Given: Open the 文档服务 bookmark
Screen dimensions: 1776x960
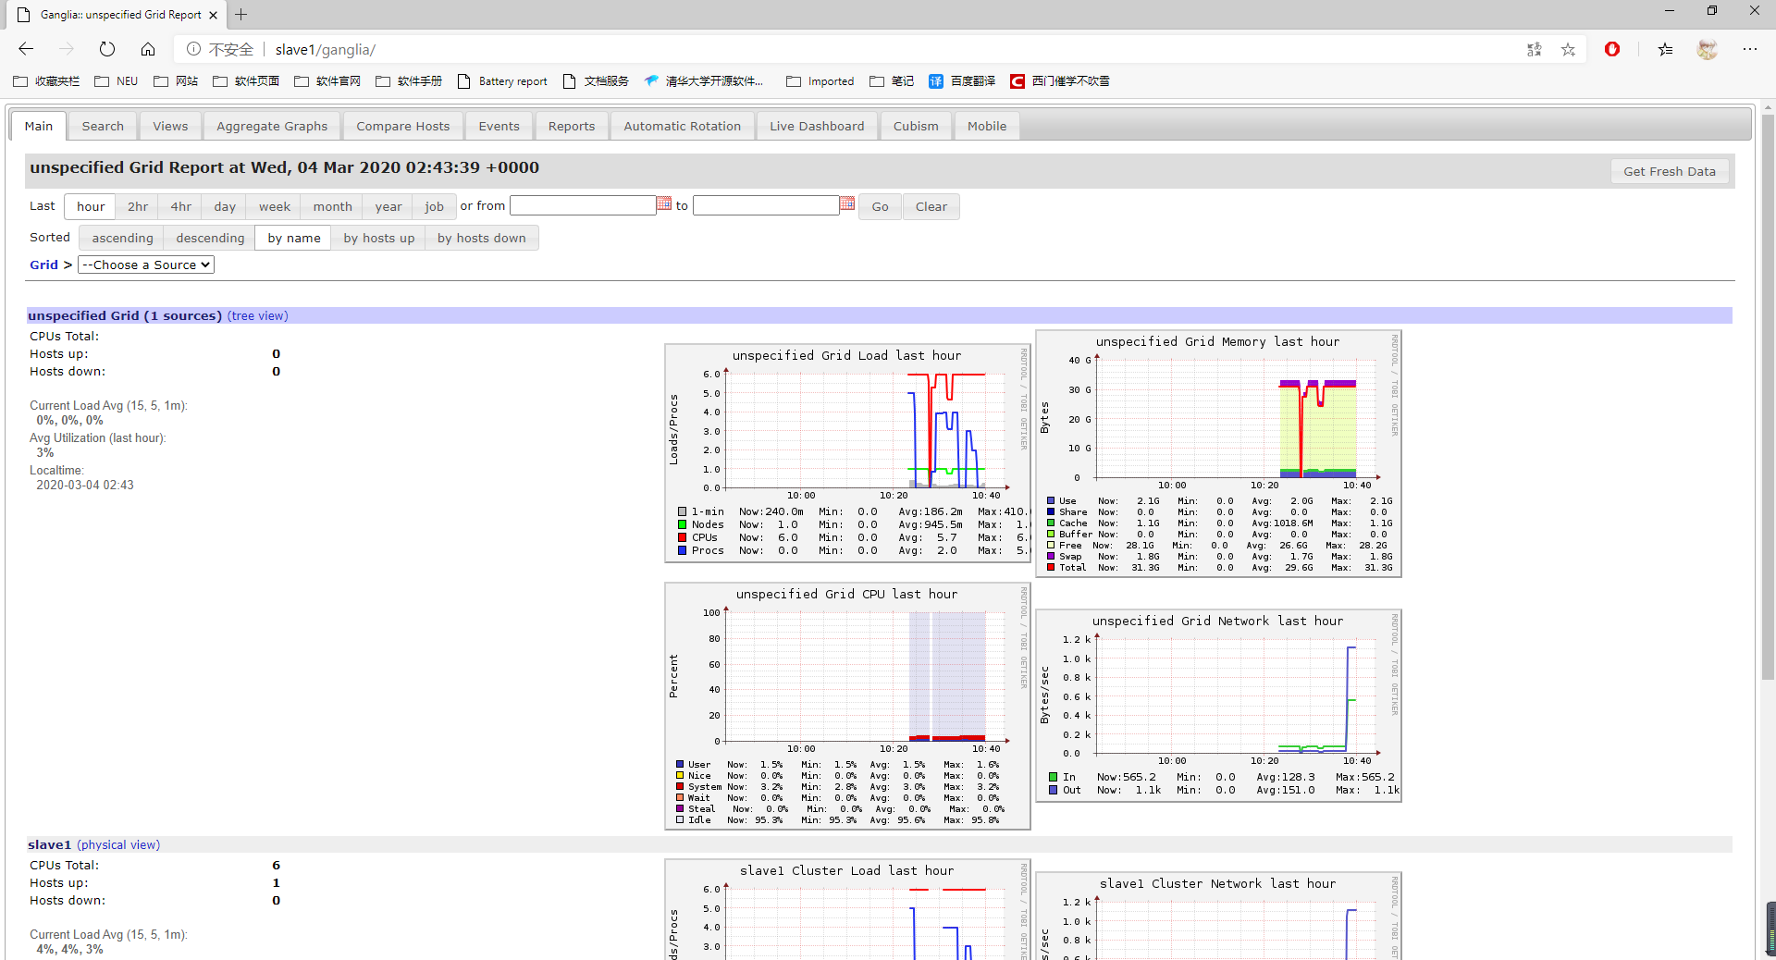Looking at the screenshot, I should coord(596,81).
